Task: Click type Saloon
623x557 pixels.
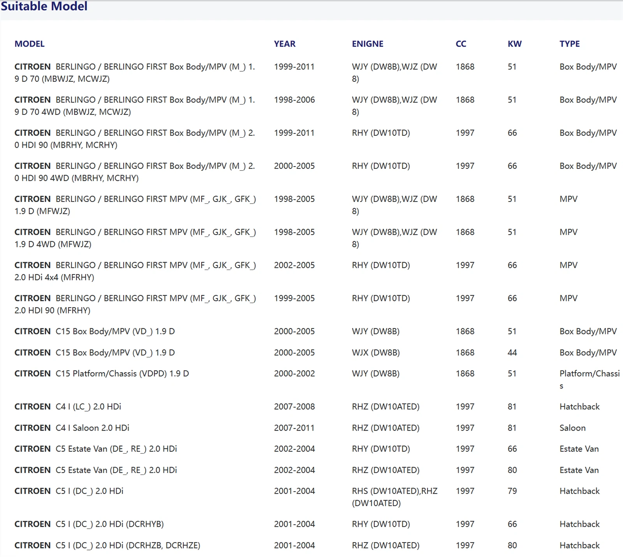Action: point(572,428)
